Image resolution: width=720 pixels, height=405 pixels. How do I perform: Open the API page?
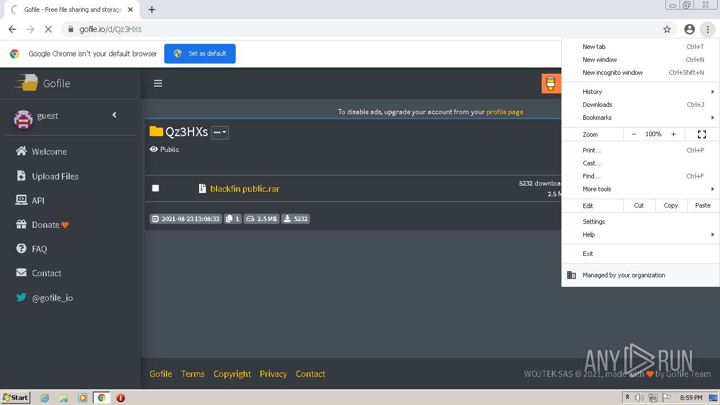pos(38,200)
